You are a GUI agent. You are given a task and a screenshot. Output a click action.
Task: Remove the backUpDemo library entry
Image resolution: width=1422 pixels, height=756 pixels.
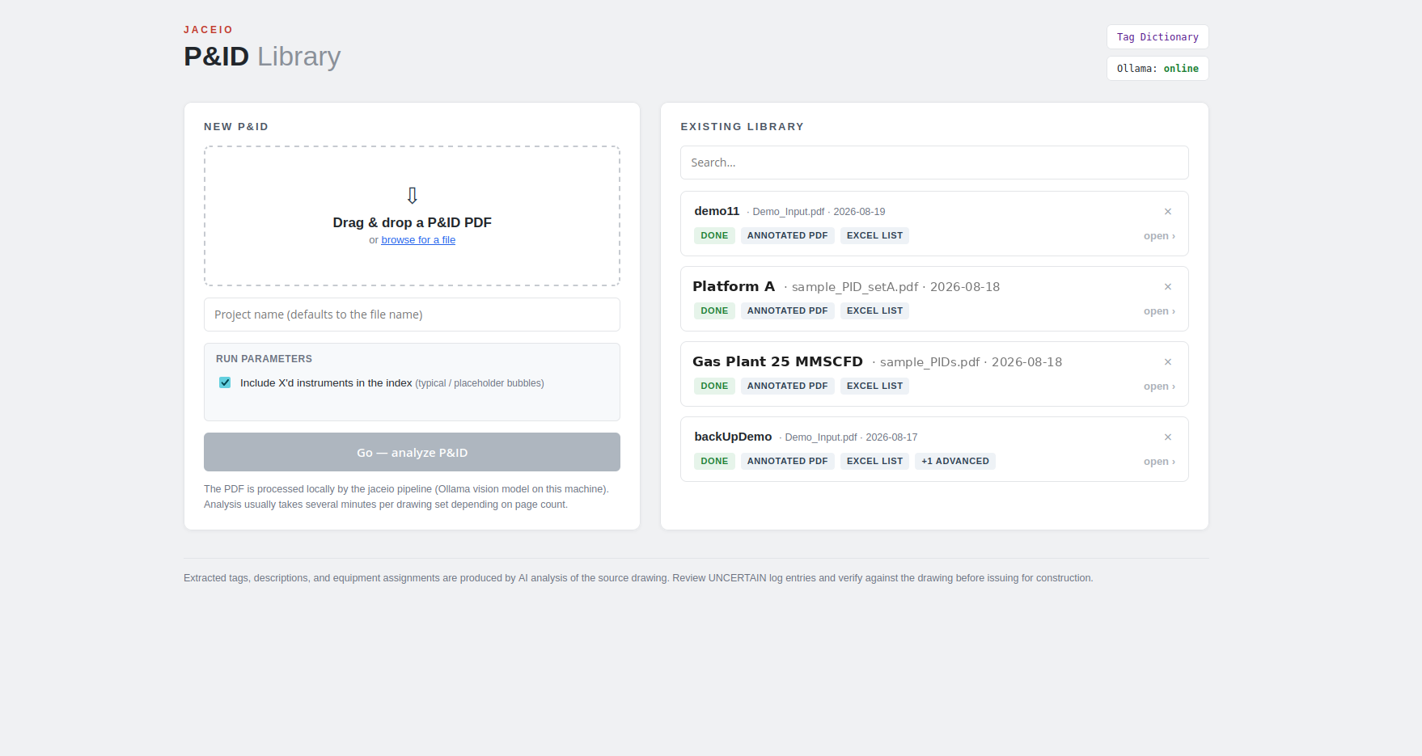1167,437
